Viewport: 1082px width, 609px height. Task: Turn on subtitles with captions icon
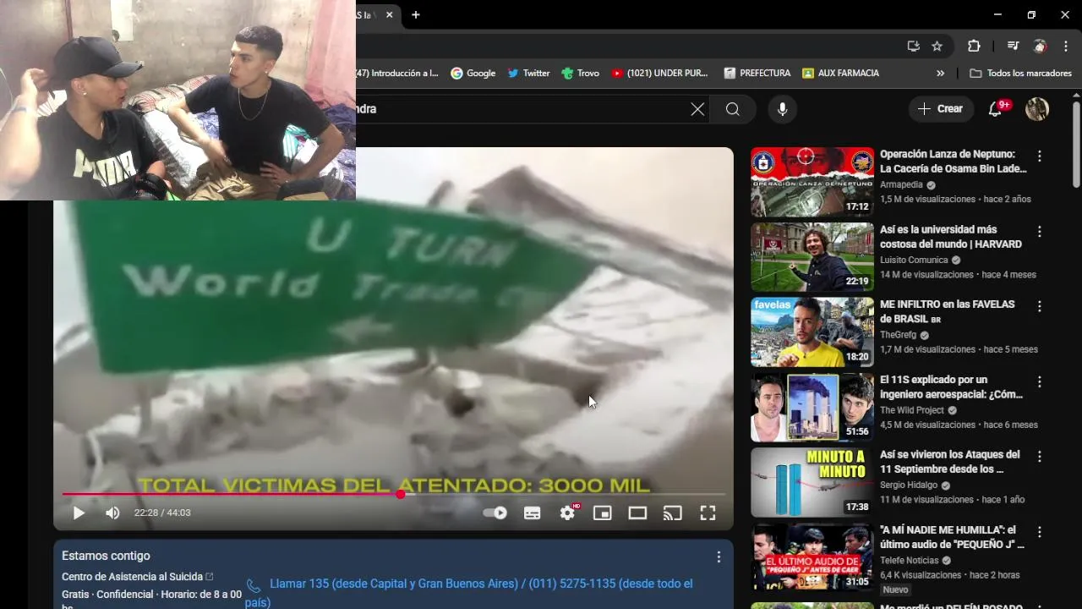point(532,513)
